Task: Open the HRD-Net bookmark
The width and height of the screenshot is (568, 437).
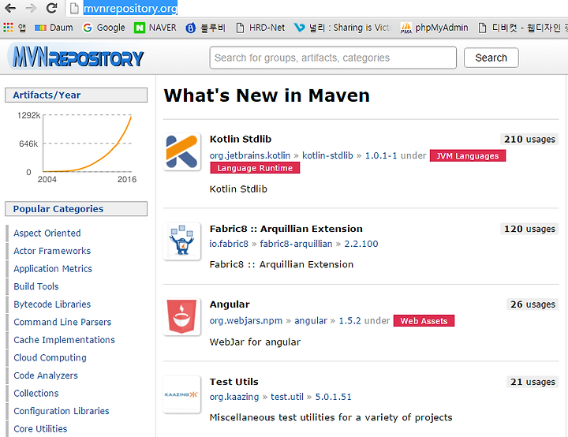Action: [260, 28]
